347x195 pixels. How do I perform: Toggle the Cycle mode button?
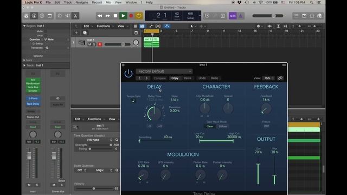139,16
